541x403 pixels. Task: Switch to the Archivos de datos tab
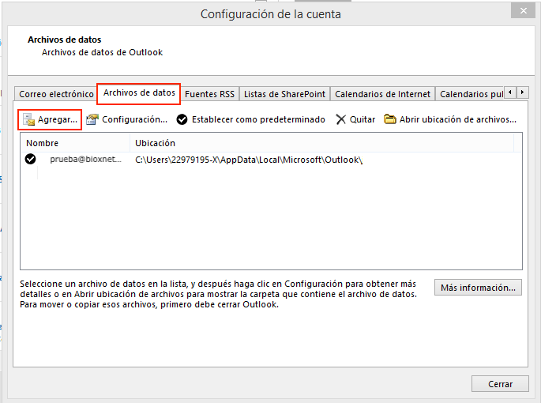coord(139,93)
